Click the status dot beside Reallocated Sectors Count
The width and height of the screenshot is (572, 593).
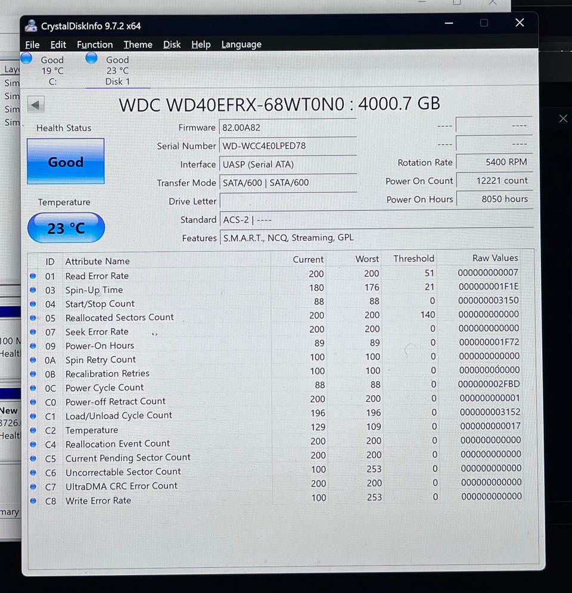(x=33, y=318)
